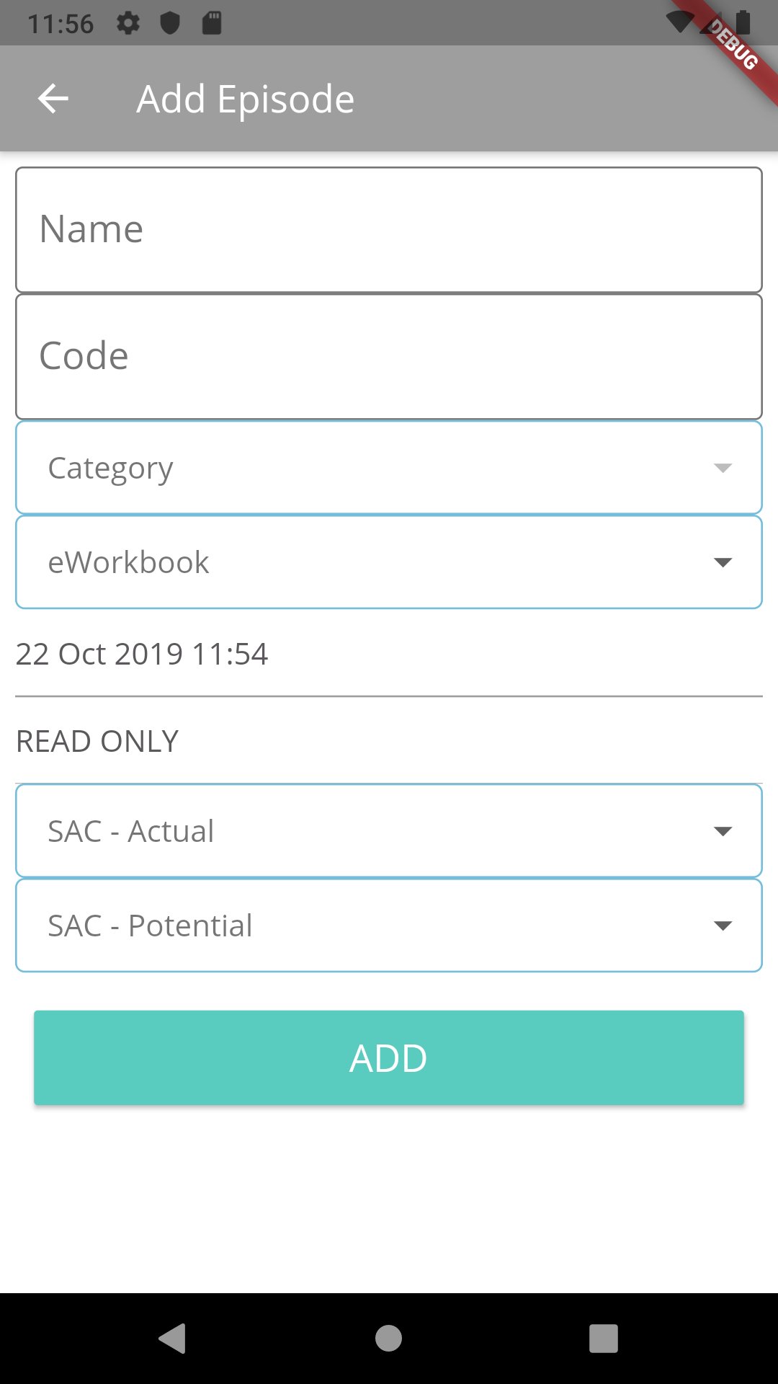The height and width of the screenshot is (1384, 778).
Task: Open the SAC - Potential dropdown arrow
Action: [723, 926]
